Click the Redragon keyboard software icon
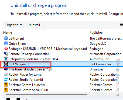 6,49
